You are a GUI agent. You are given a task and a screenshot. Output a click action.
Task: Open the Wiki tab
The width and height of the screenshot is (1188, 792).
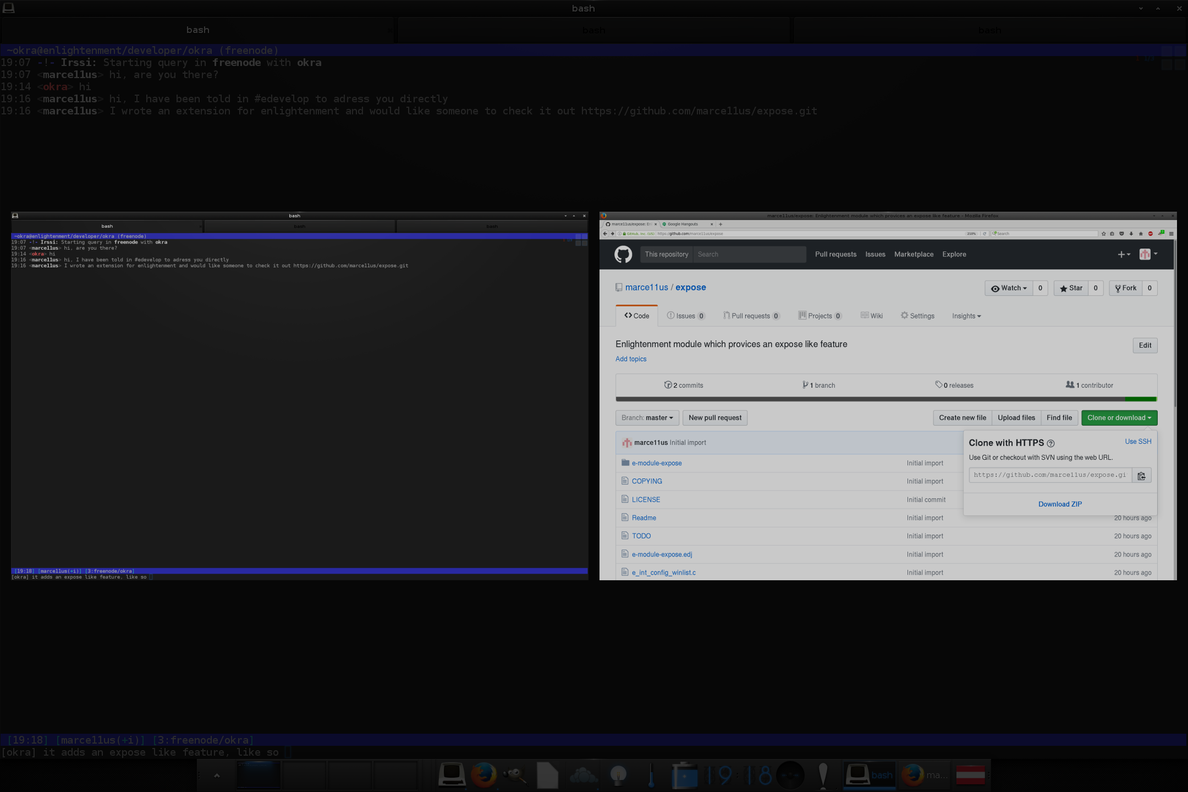click(872, 316)
